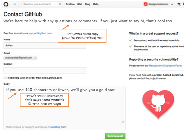184x140 pixels.
Task: Click the "selecting them" attachment link
Action: point(58,127)
